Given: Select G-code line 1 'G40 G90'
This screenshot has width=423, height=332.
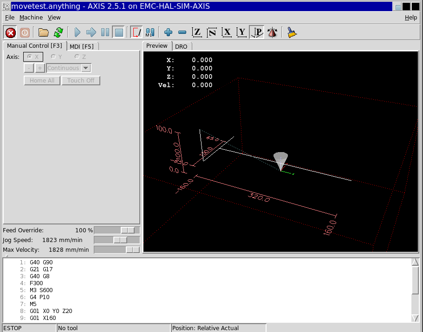Looking at the screenshot, I should point(41,262).
